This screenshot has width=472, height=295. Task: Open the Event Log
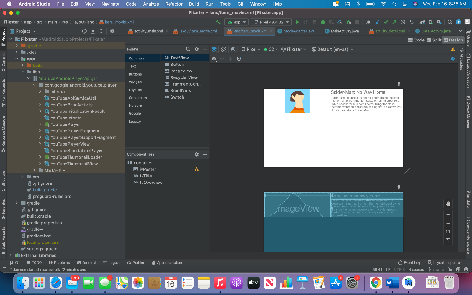409,263
